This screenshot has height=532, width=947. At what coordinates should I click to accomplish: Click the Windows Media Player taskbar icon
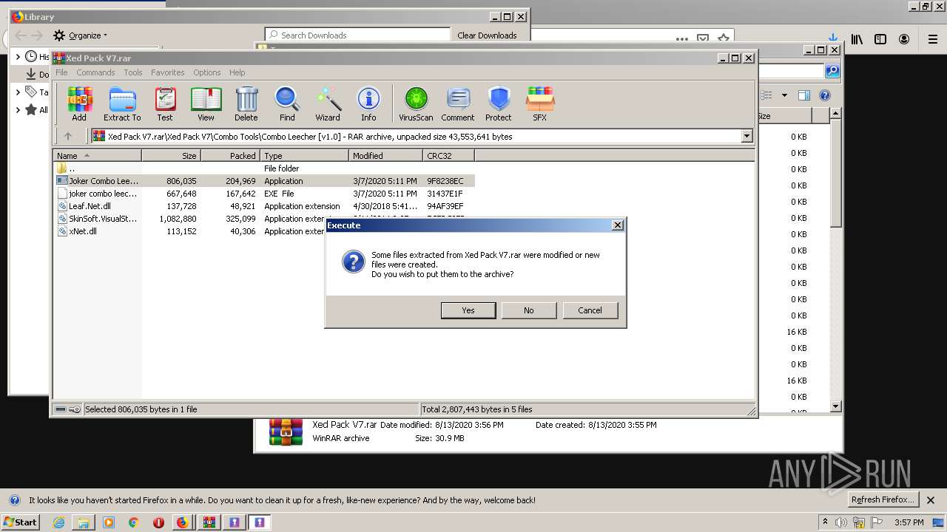(109, 522)
